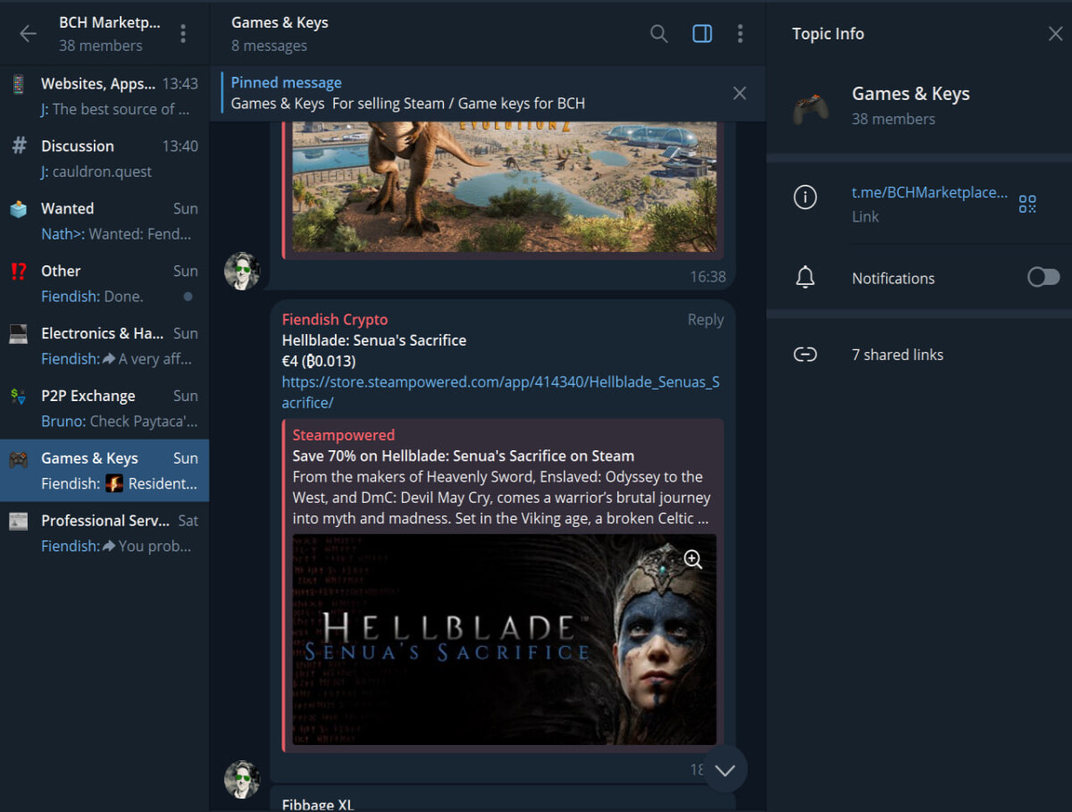Show QR code for topic link
Viewport: 1072px width, 812px height.
click(1027, 204)
